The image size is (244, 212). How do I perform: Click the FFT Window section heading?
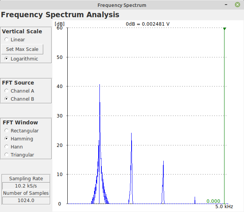[20, 122]
